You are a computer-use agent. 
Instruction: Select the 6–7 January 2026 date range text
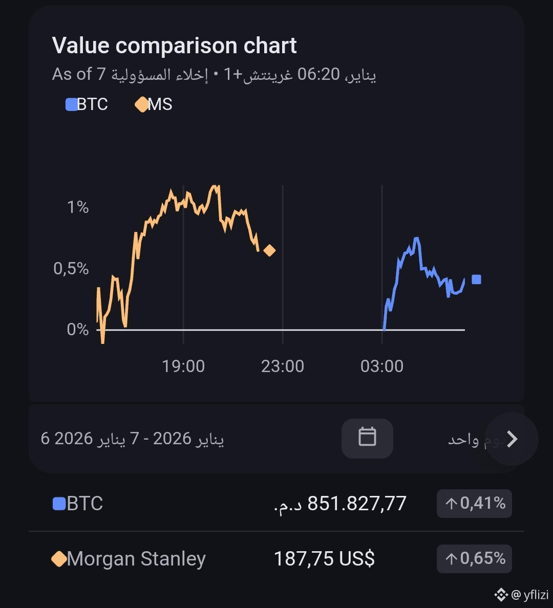point(132,439)
